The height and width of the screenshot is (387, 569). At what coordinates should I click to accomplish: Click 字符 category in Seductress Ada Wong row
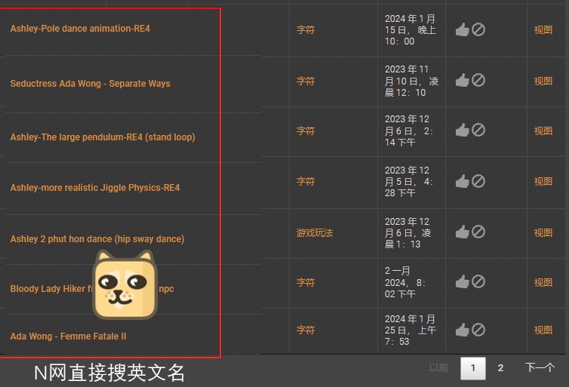click(x=306, y=81)
